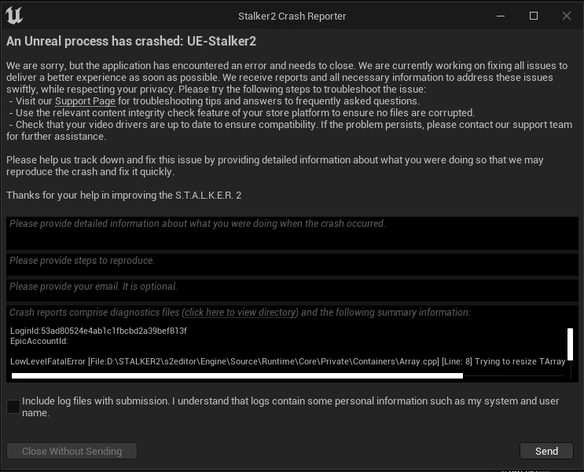This screenshot has height=472, width=584.
Task: Click the steps to reproduce field
Action: click(x=291, y=264)
